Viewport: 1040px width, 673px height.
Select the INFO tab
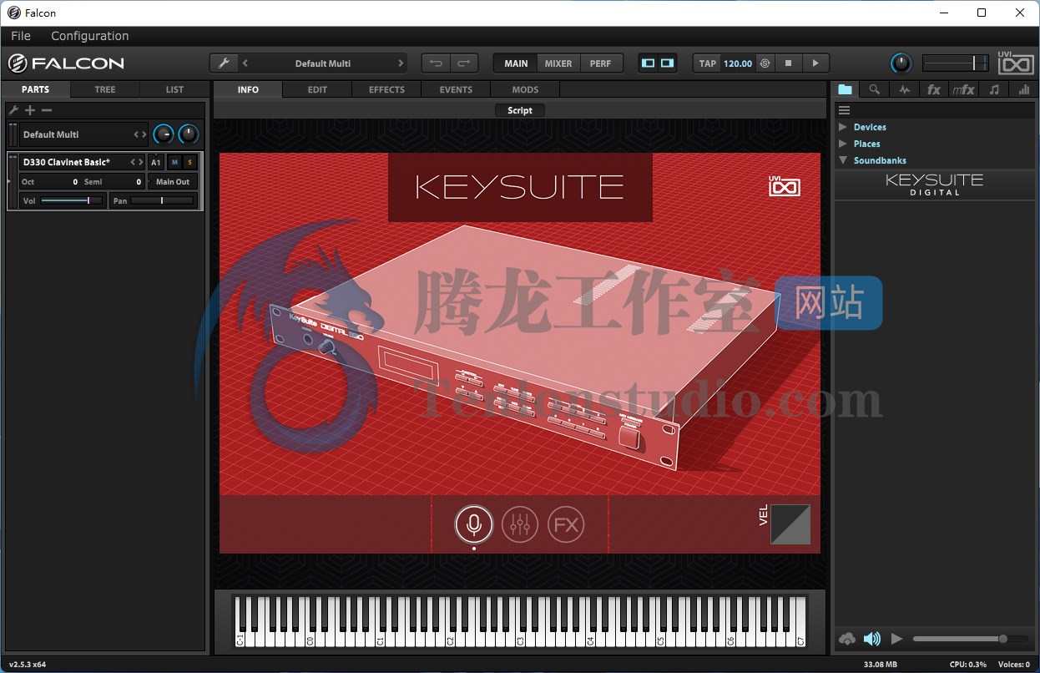248,89
